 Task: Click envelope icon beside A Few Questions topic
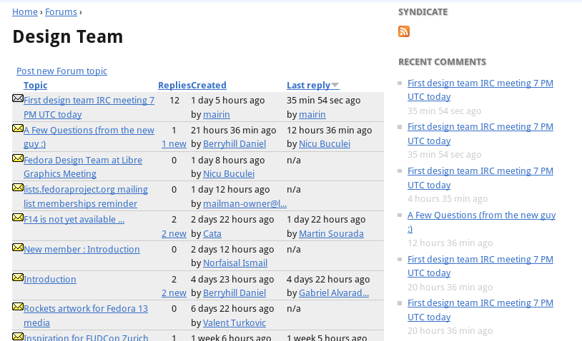point(18,128)
